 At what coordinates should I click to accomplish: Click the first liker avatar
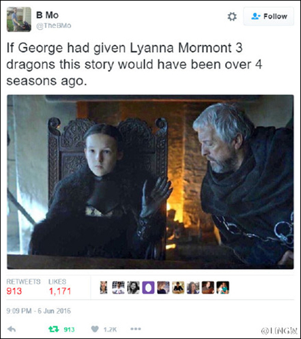[104, 288]
